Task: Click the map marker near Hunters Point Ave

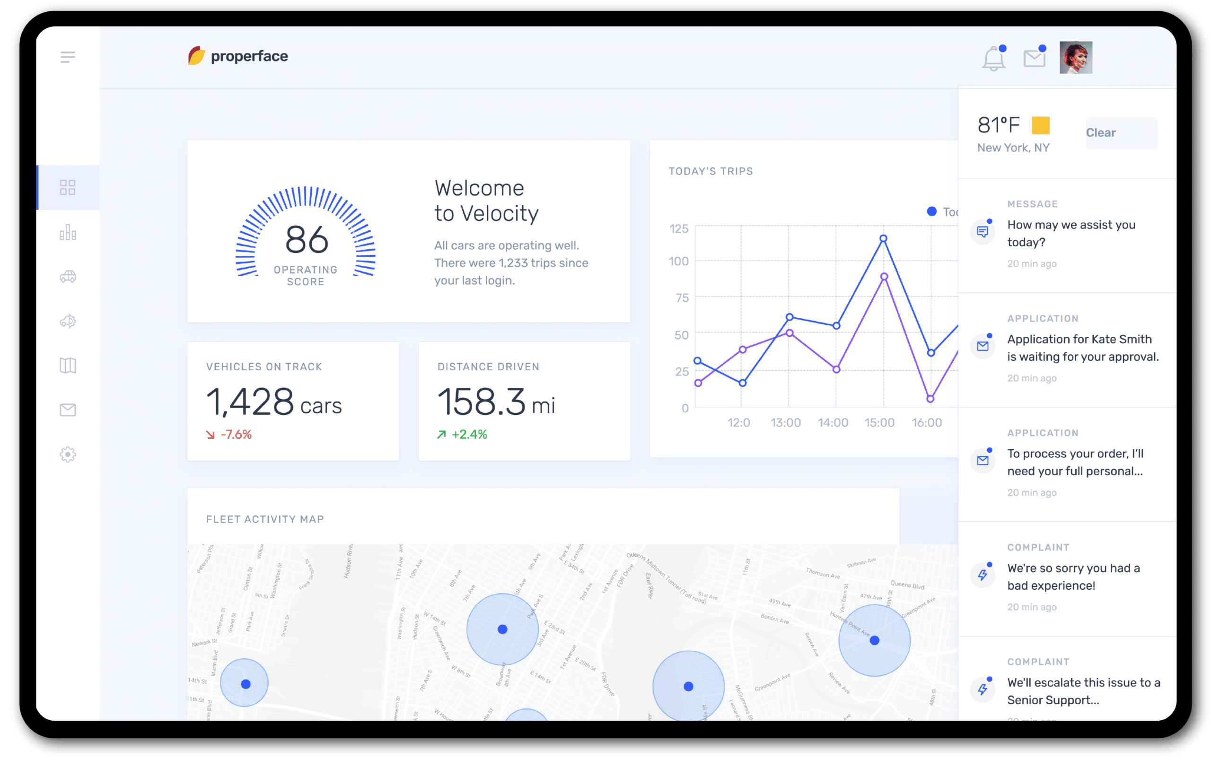Action: (x=875, y=641)
